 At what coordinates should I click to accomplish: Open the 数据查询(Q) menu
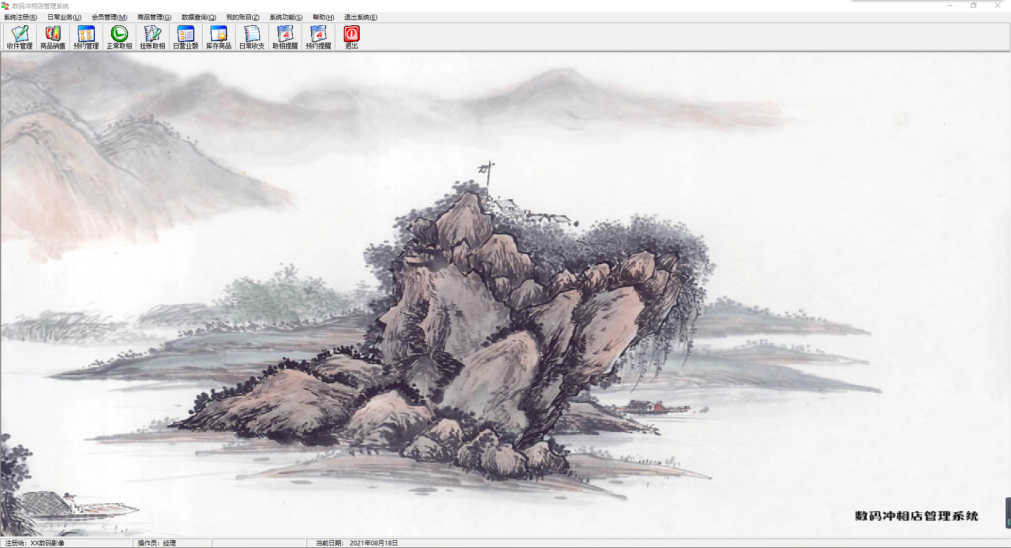[199, 17]
